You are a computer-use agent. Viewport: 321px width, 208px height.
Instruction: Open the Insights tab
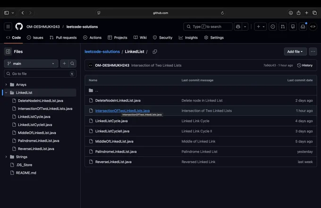[x=188, y=38]
